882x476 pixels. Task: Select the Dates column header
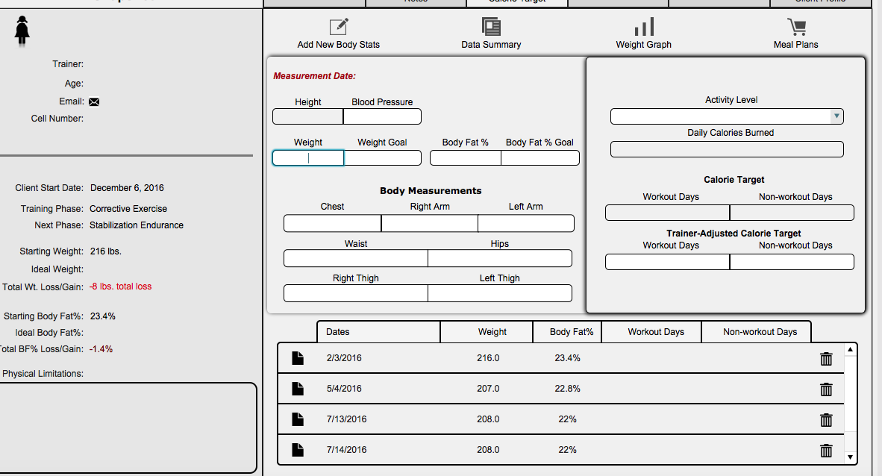pos(378,332)
